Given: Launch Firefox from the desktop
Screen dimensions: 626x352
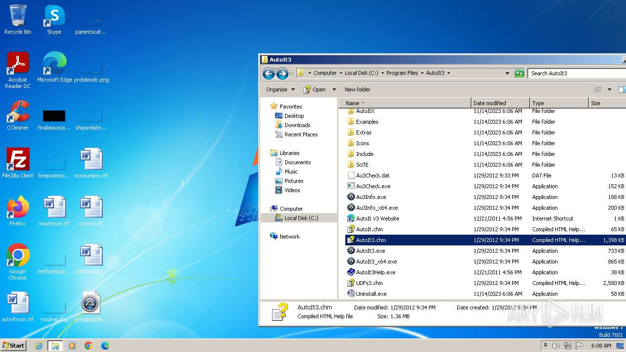Looking at the screenshot, I should [x=18, y=211].
